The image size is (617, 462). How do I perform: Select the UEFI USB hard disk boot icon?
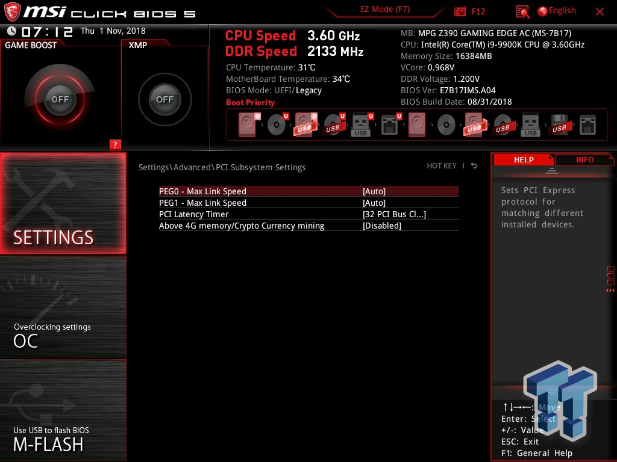coord(305,125)
